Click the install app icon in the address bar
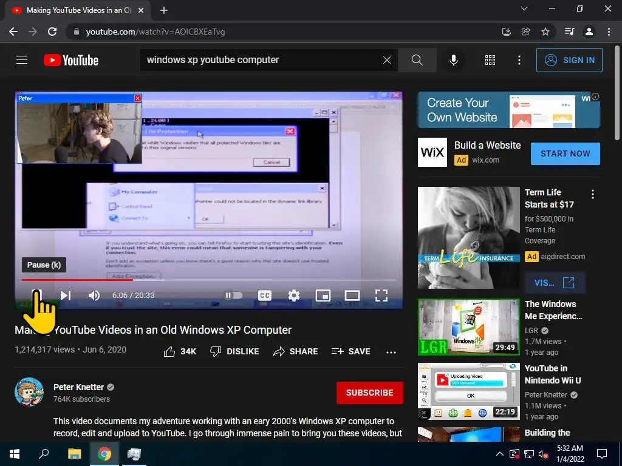Screen dimensions: 622x466 pyautogui.click(x=506, y=32)
